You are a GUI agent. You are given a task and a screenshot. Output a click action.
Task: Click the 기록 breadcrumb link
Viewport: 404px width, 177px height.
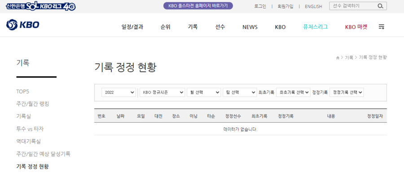tap(349, 58)
